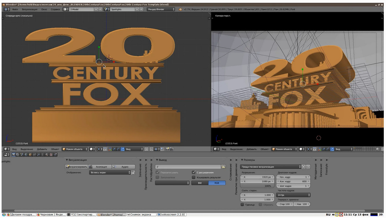This screenshot has width=386, height=218.
Task: Remove a render preset with the minus icon
Action: pyautogui.click(x=308, y=167)
